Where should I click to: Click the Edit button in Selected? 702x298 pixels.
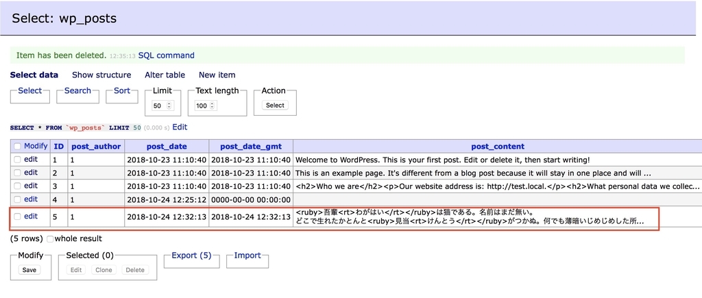click(x=76, y=270)
